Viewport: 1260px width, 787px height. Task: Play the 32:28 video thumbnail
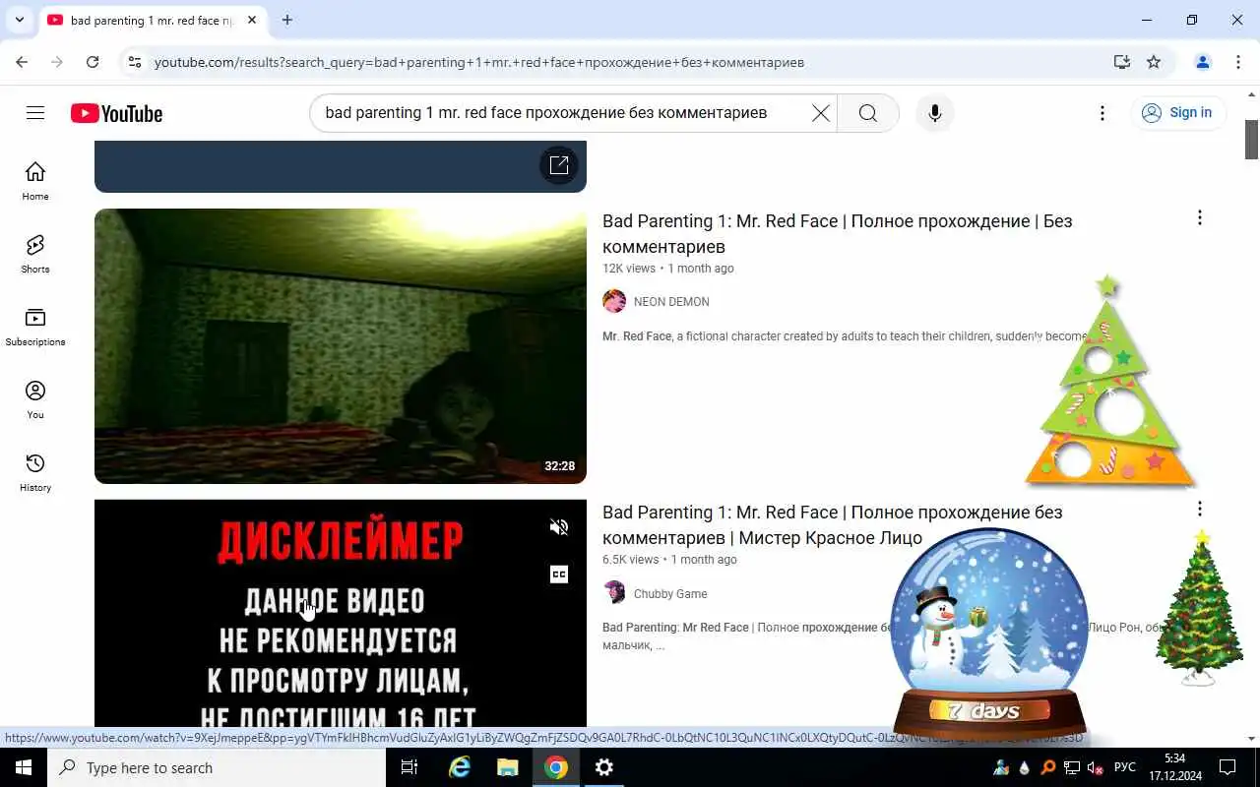(341, 346)
